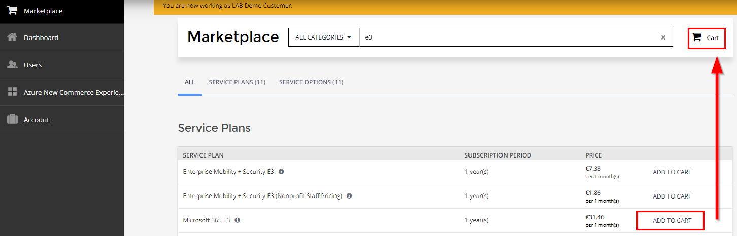737x236 pixels.
Task: Open the Marketplace sidebar item
Action: (x=62, y=11)
